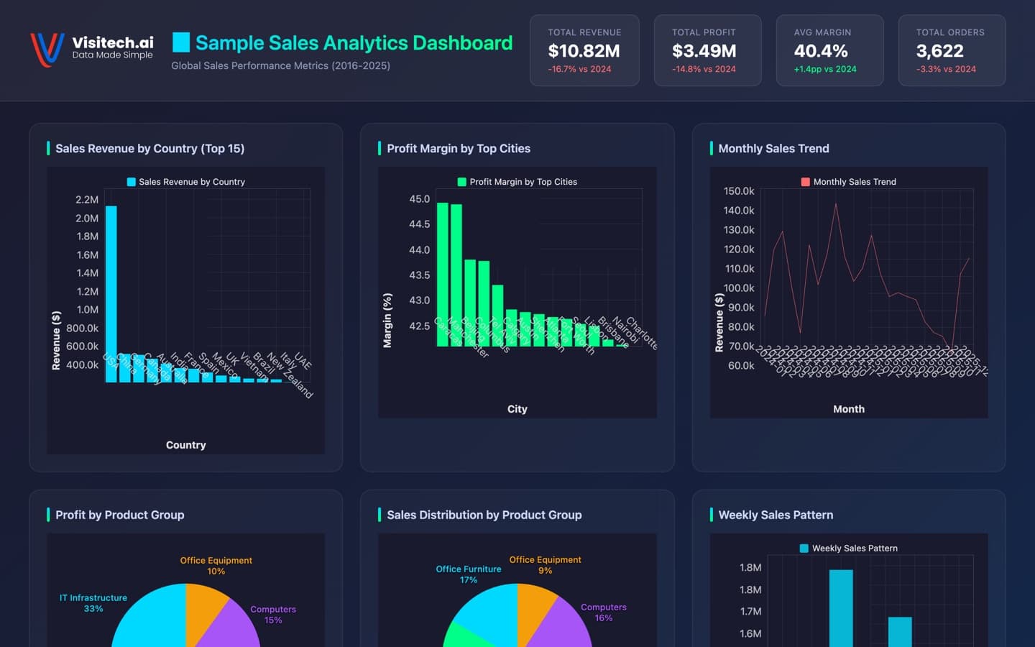The image size is (1035, 647).
Task: Click the City x-axis title
Action: 517,409
